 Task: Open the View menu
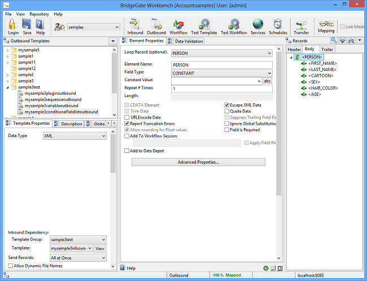pyautogui.click(x=20, y=14)
